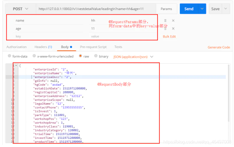Click the "industryClass": 119001 line
Viewport: 234px width, 147px height.
point(54,127)
